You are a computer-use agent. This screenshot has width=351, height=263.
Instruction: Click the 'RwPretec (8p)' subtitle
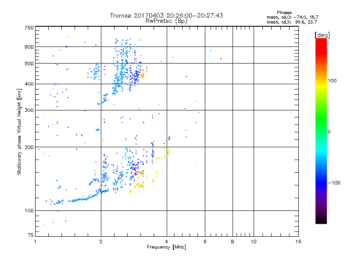[166, 21]
